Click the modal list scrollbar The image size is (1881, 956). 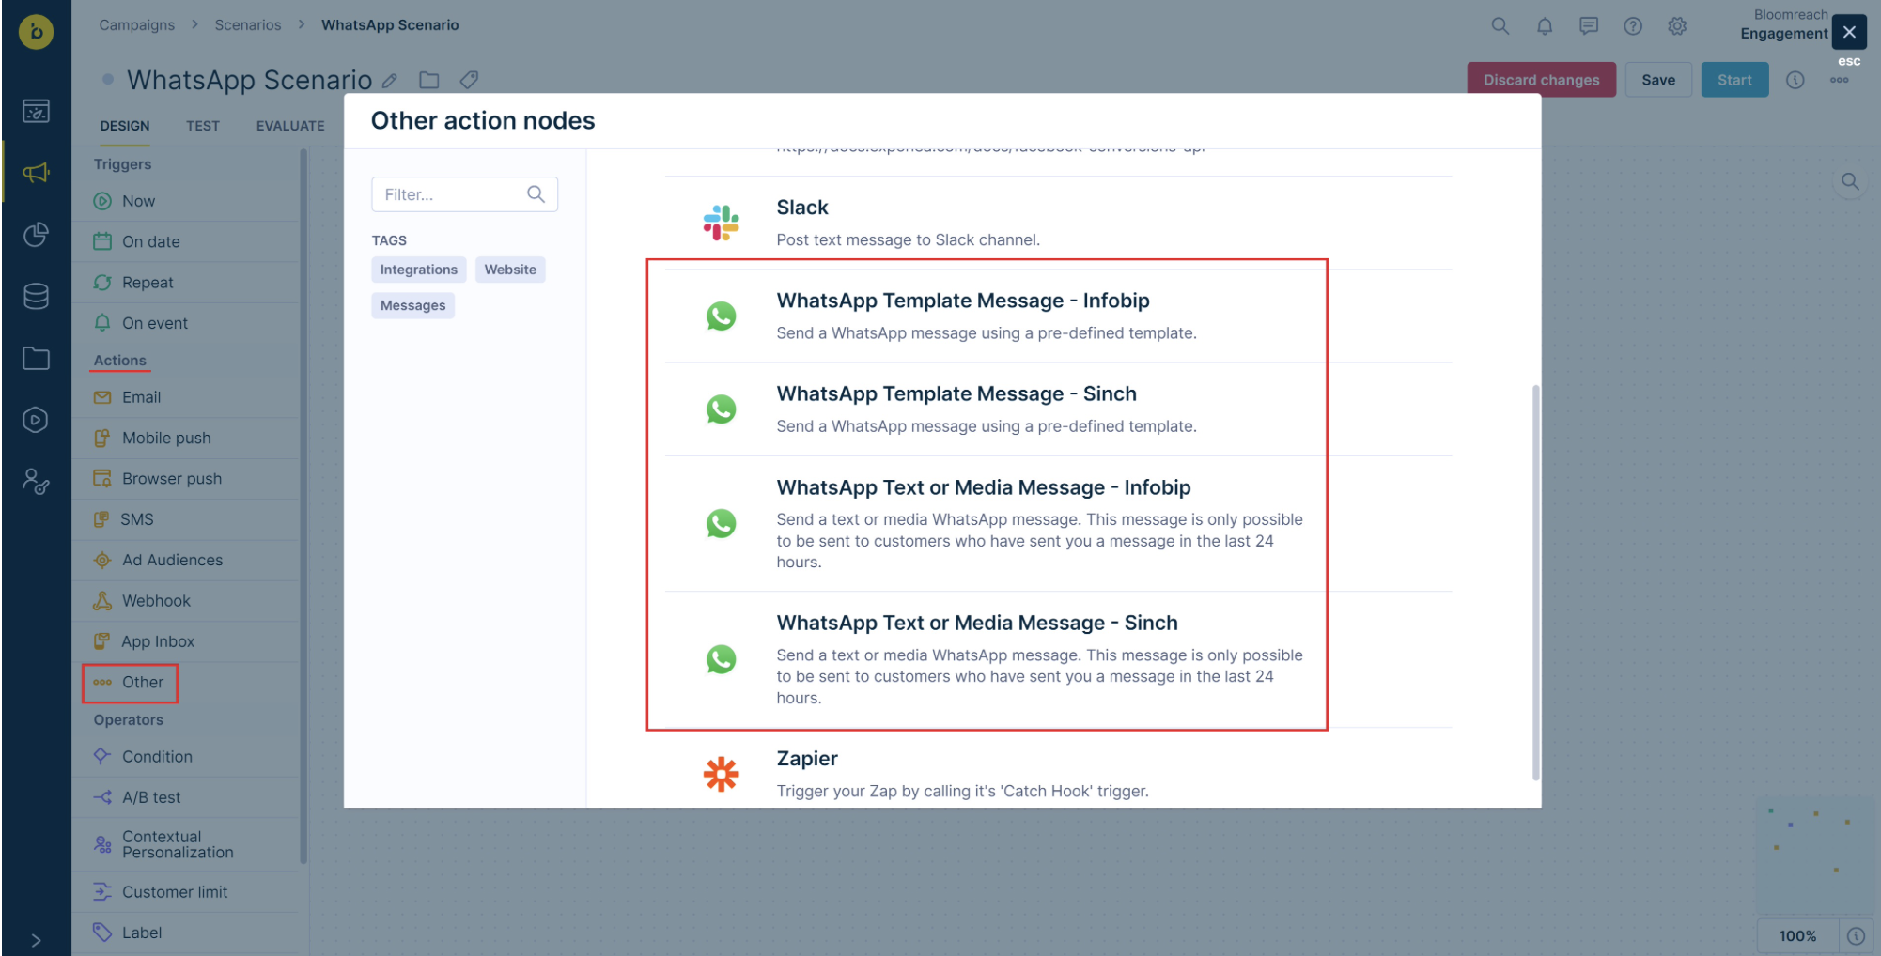point(1535,582)
